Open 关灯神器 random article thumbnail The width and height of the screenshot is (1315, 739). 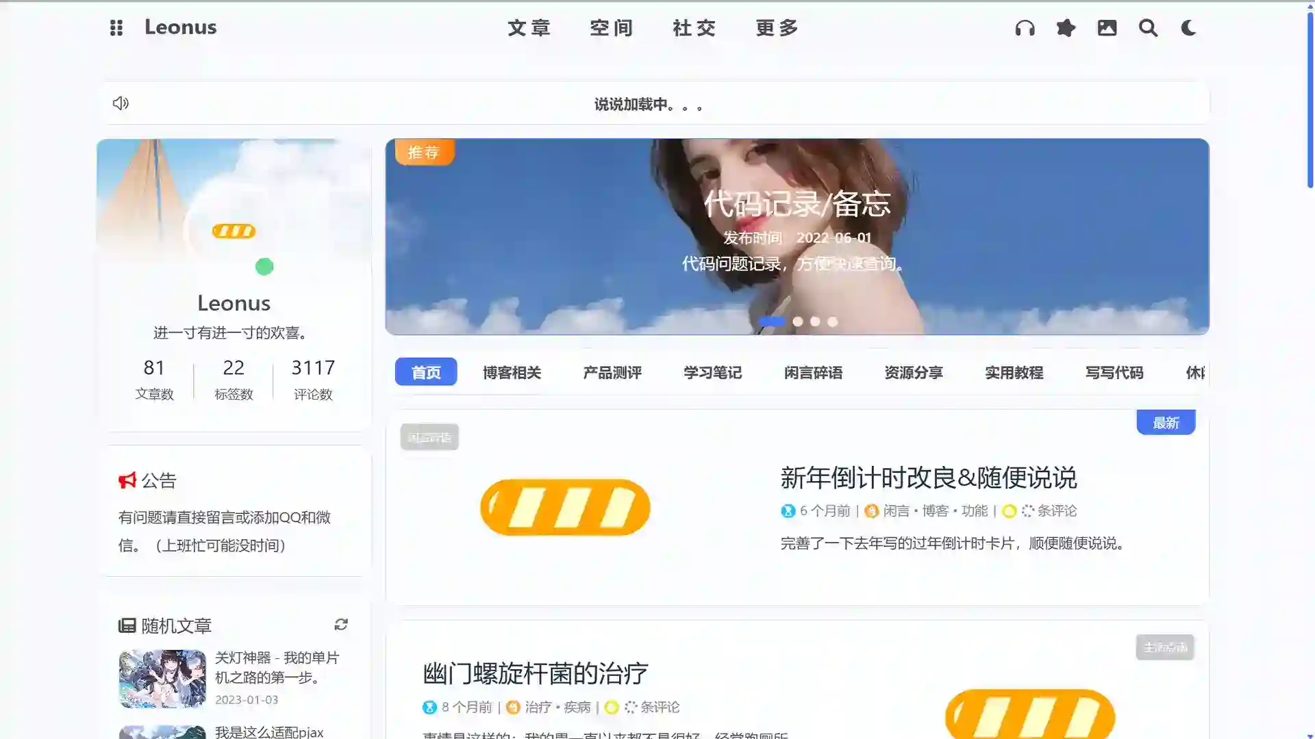coord(162,678)
